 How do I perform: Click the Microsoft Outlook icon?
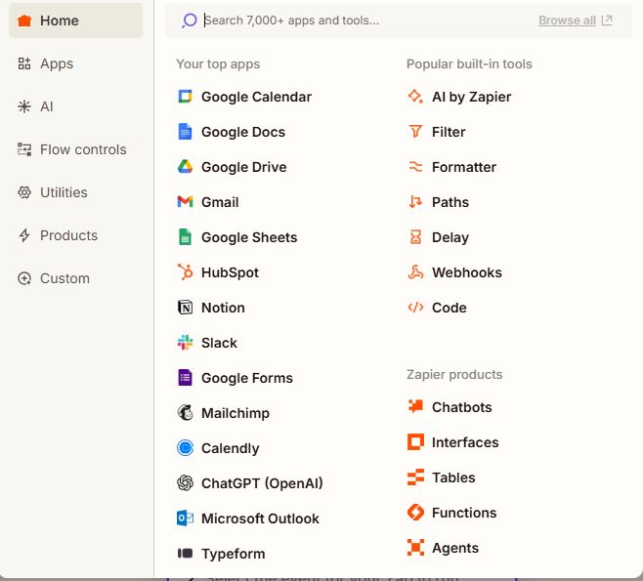[185, 519]
